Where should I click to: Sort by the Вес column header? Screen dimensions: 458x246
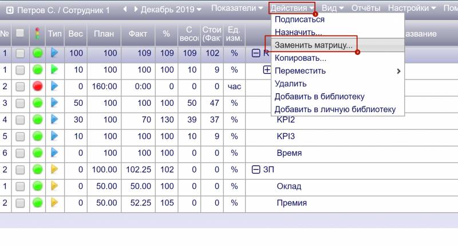pyautogui.click(x=76, y=34)
